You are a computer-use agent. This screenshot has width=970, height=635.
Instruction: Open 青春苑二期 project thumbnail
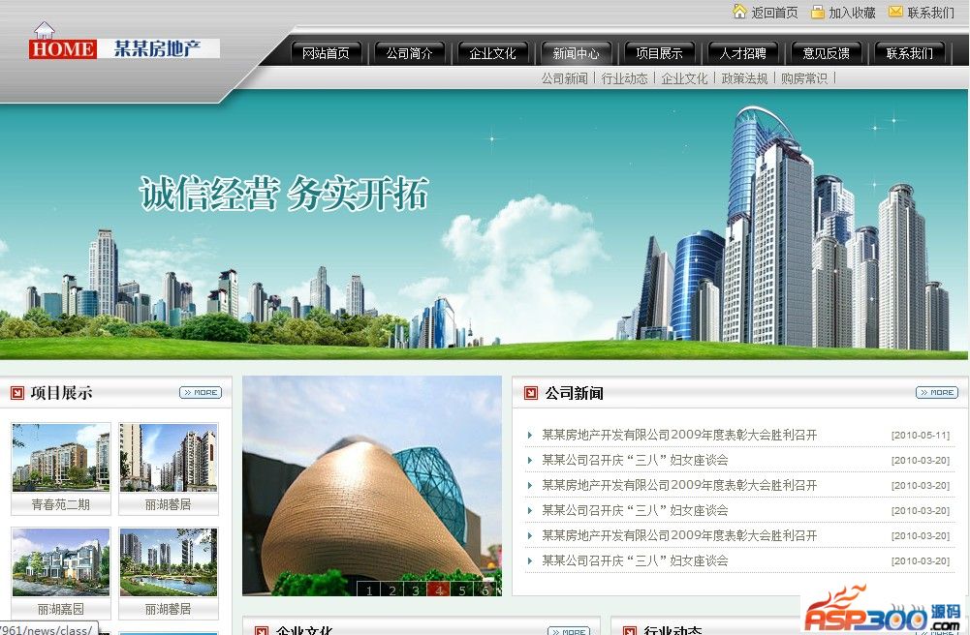point(61,457)
